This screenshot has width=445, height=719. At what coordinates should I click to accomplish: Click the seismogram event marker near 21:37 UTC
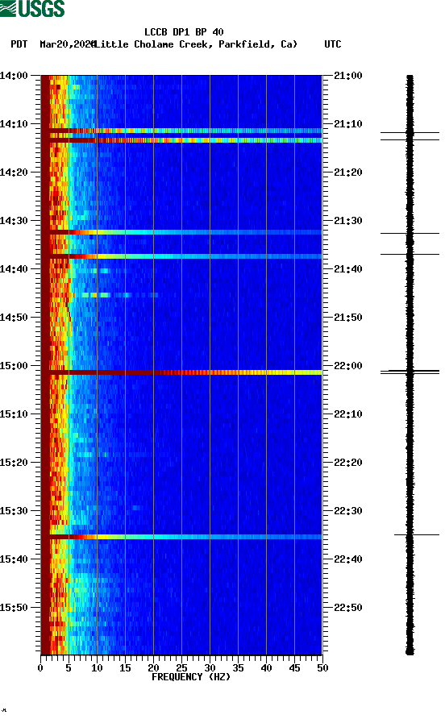tap(410, 254)
